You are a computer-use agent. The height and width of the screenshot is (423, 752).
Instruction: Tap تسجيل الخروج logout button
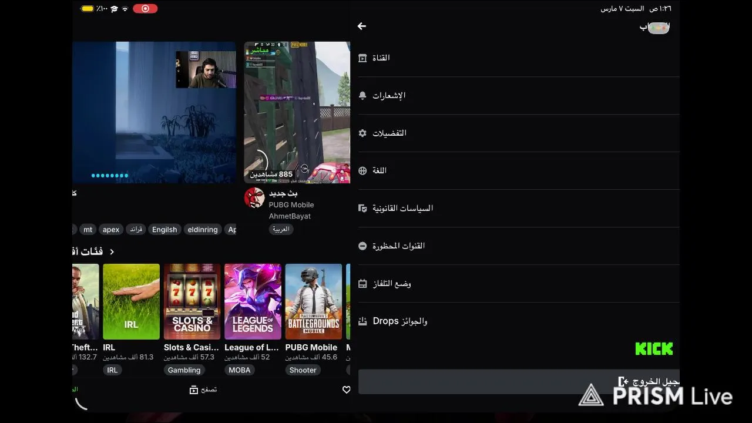click(x=519, y=382)
